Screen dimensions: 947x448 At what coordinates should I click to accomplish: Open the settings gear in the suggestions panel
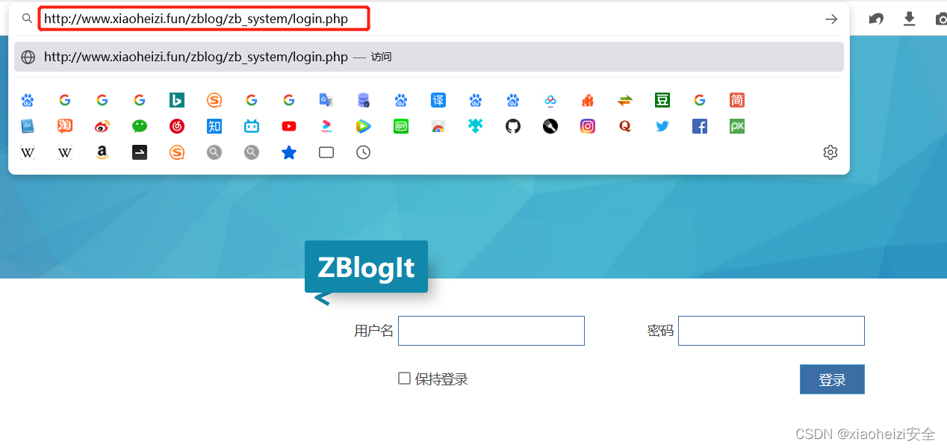click(x=830, y=152)
